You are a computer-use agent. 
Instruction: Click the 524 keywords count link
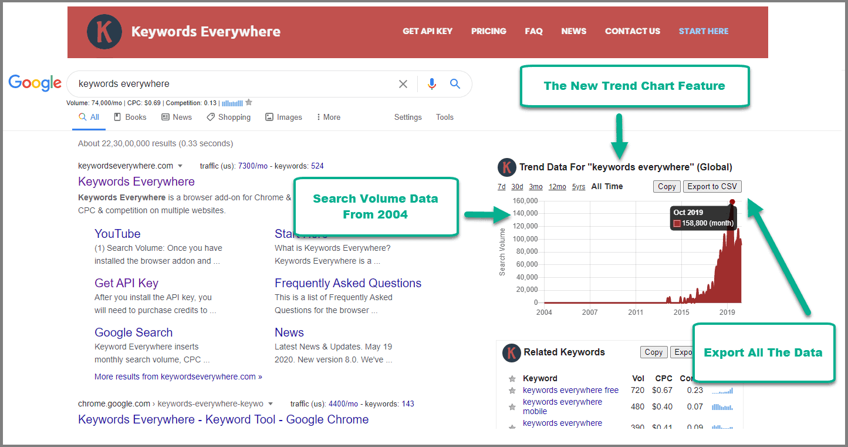click(x=317, y=166)
